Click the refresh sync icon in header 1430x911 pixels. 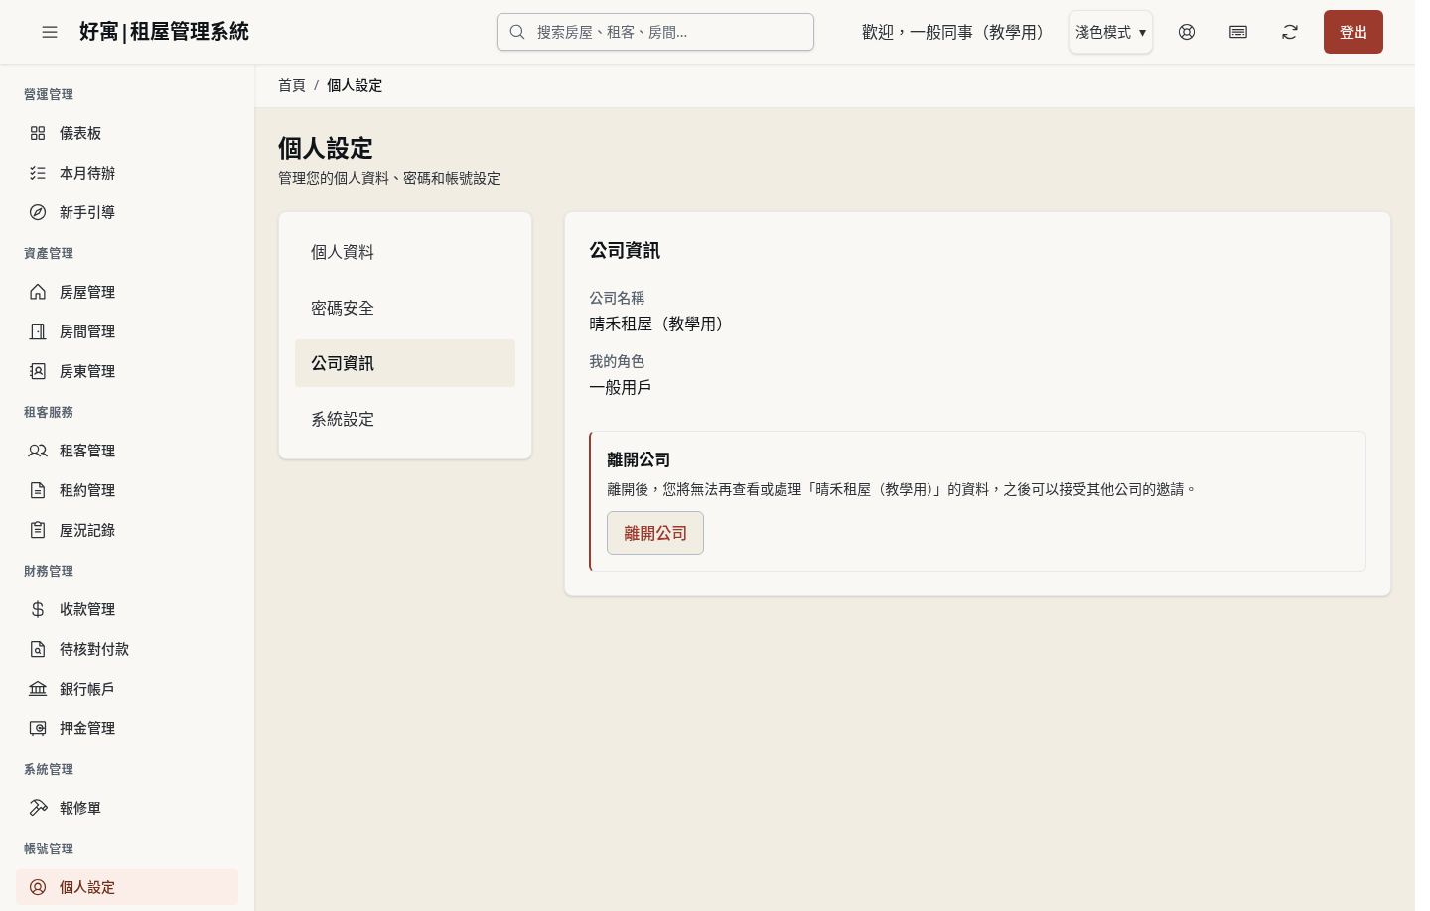click(1290, 32)
